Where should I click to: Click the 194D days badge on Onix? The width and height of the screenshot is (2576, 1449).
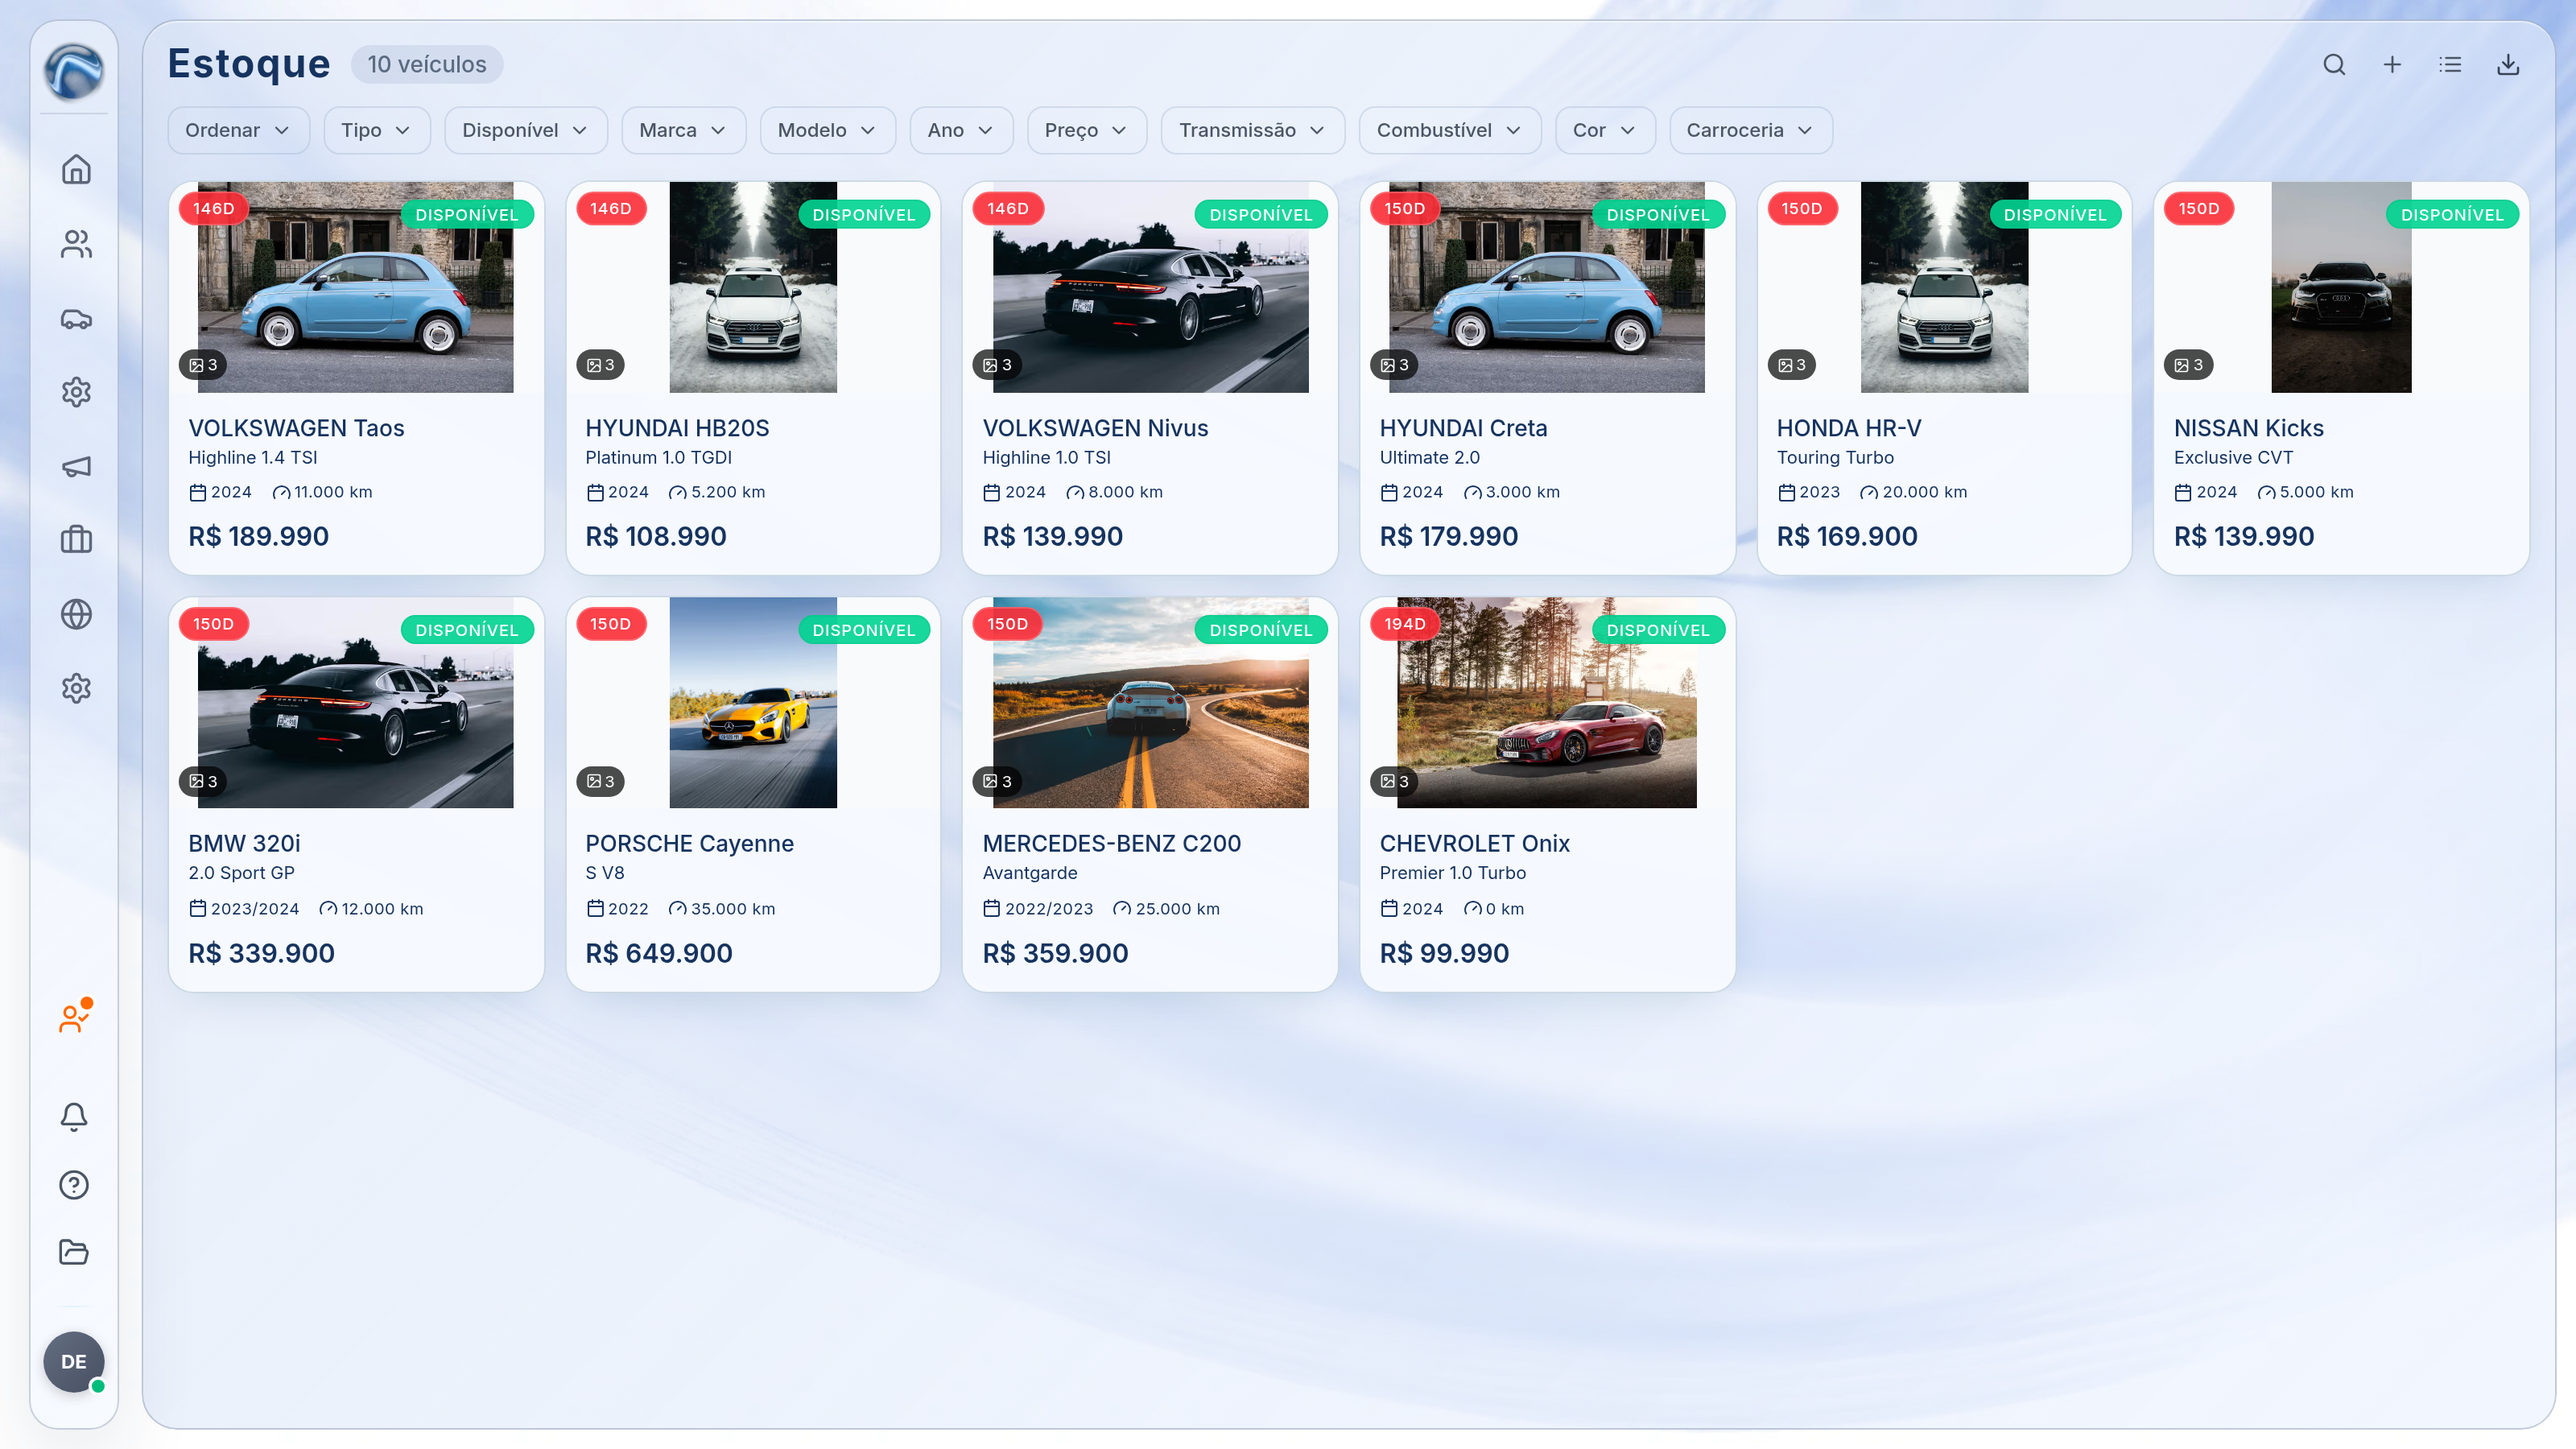(x=1404, y=624)
